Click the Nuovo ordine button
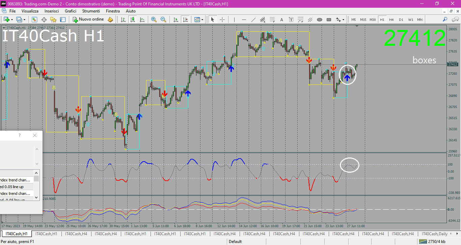The width and height of the screenshot is (461, 245). pos(88,20)
